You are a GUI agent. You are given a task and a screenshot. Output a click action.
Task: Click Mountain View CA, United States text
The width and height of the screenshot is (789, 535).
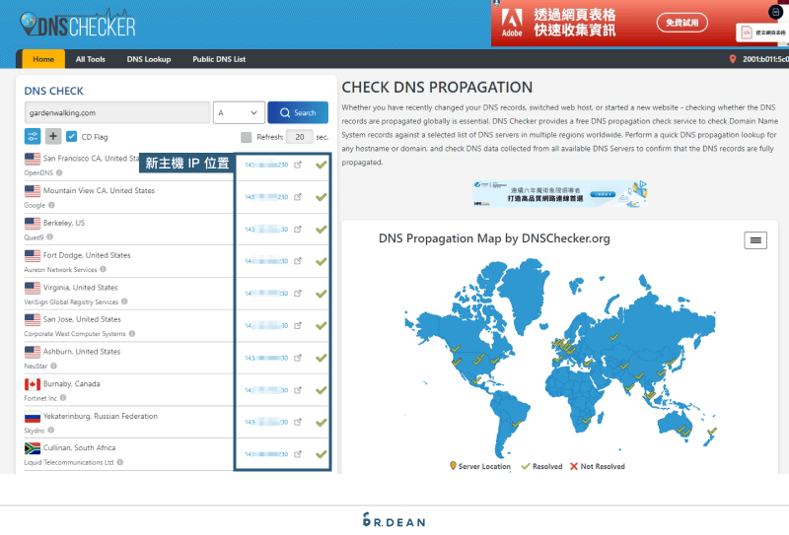(99, 190)
